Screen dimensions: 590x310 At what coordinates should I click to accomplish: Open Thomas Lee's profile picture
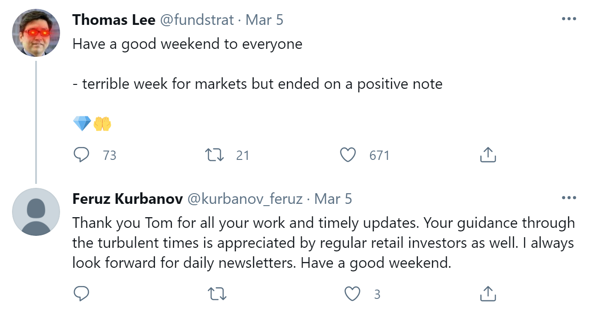[x=36, y=33]
